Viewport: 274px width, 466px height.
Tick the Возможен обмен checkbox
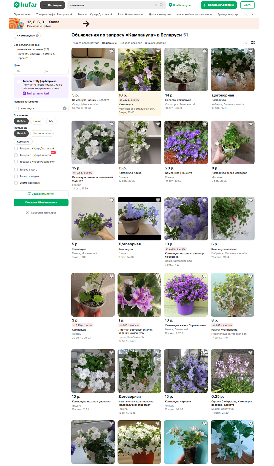(16, 183)
